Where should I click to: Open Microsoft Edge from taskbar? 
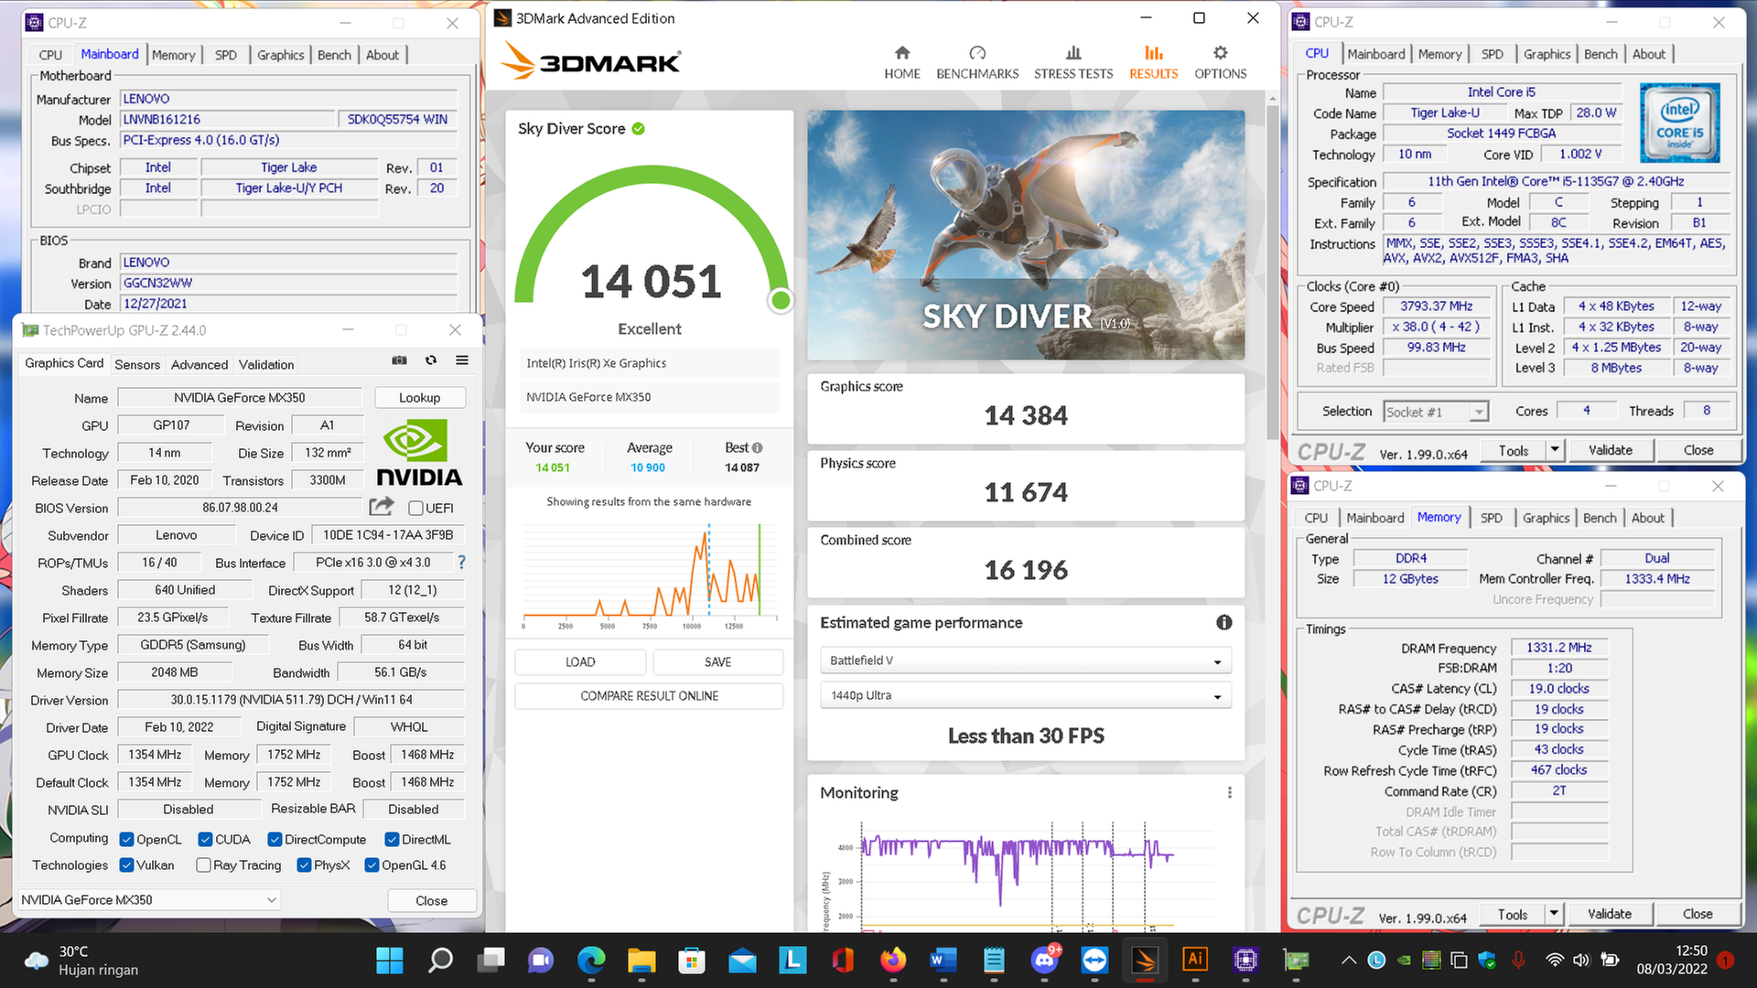(x=591, y=960)
